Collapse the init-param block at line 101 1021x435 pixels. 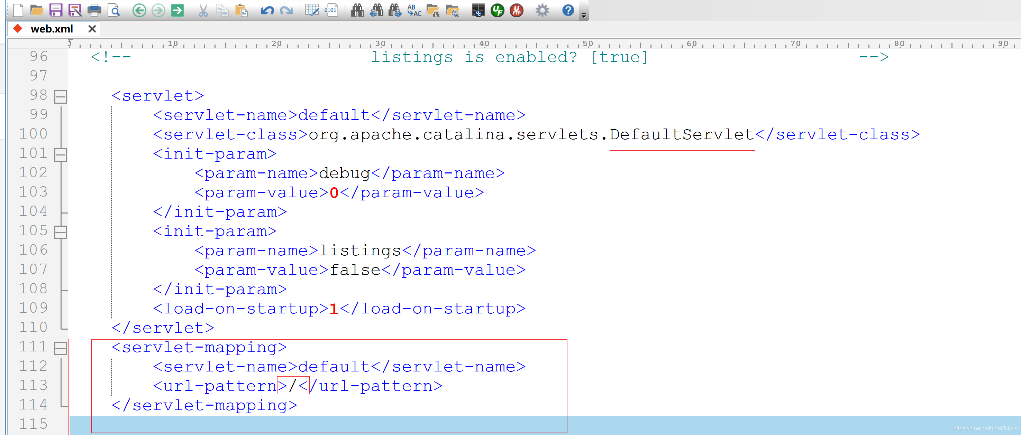click(61, 155)
